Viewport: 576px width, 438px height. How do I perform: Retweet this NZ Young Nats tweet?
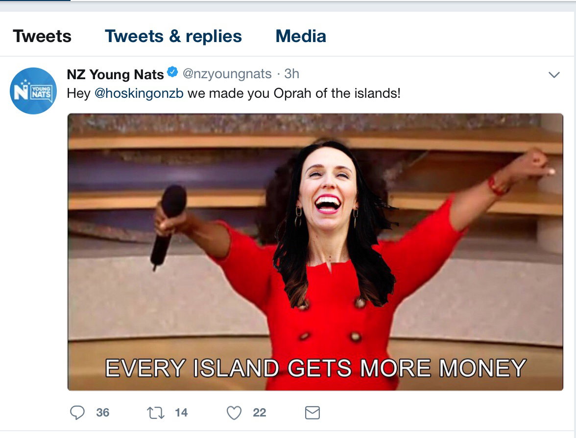pyautogui.click(x=155, y=413)
